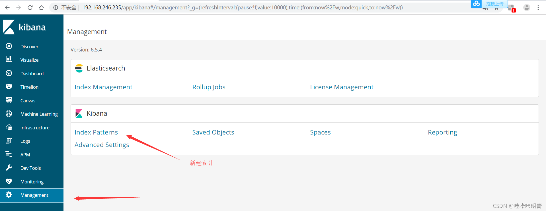Open the Dashboard gauge icon
Image resolution: width=546 pixels, height=211 pixels.
pyautogui.click(x=9, y=73)
